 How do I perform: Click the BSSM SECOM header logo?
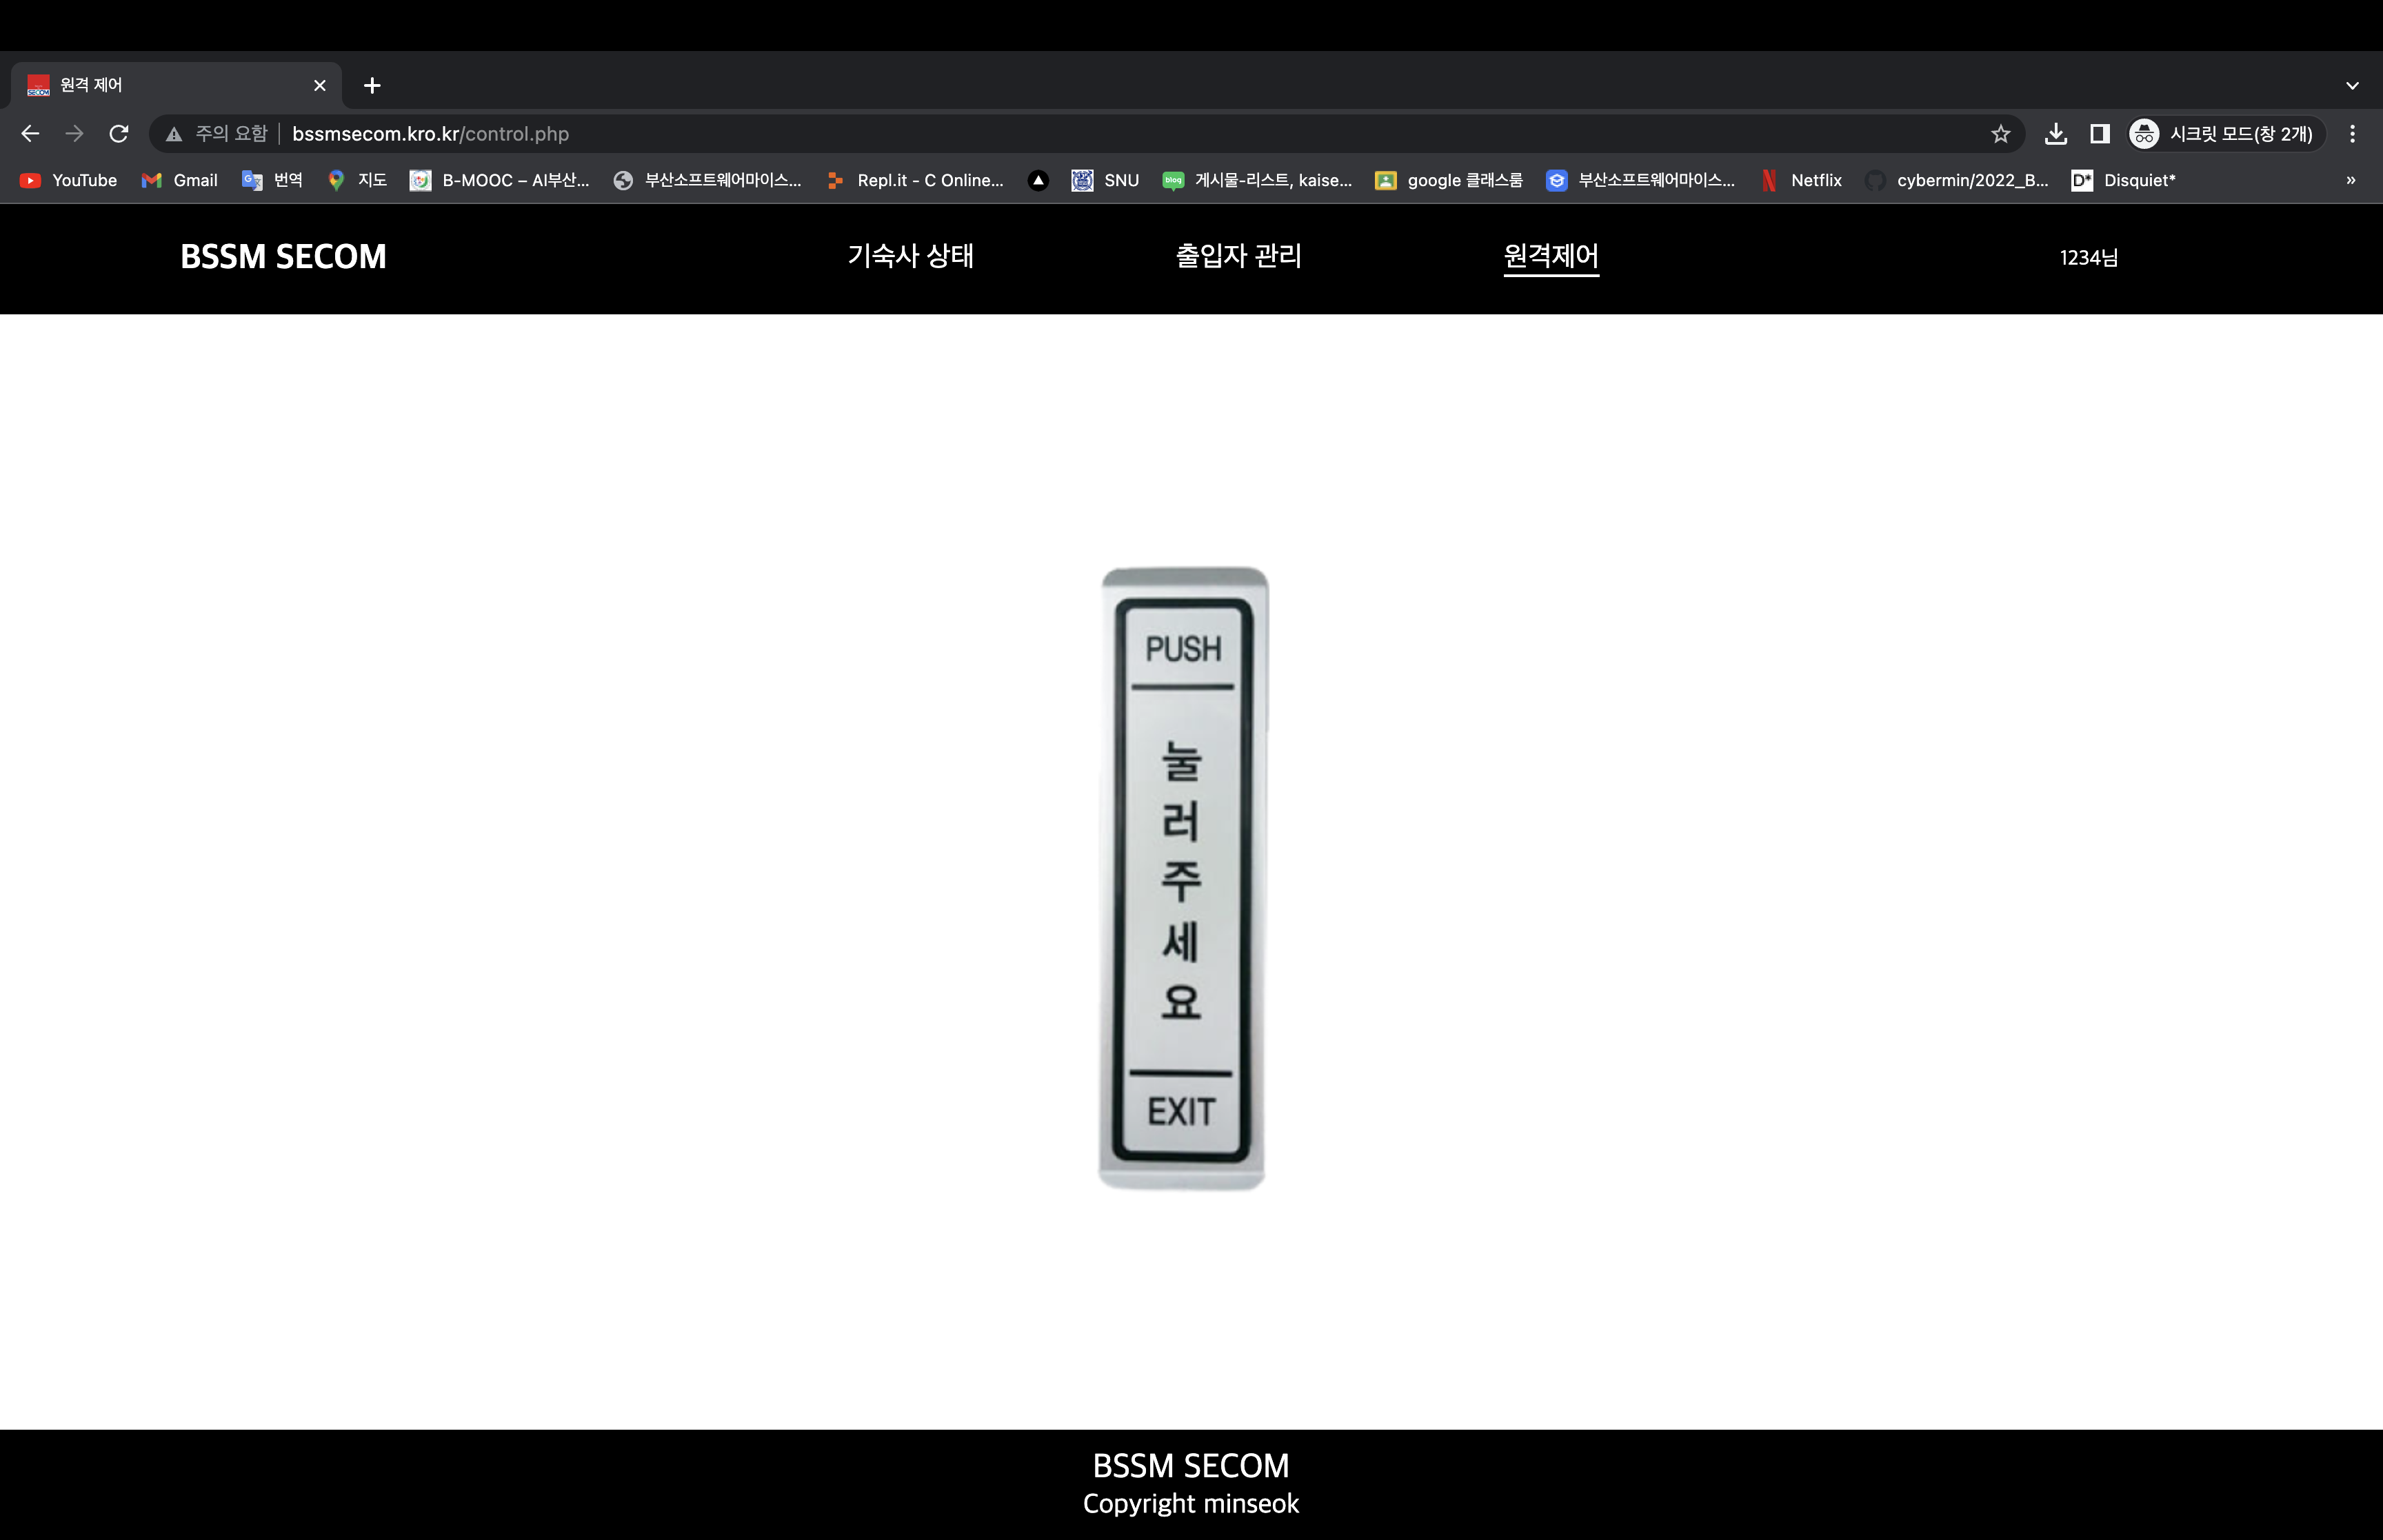tap(283, 257)
